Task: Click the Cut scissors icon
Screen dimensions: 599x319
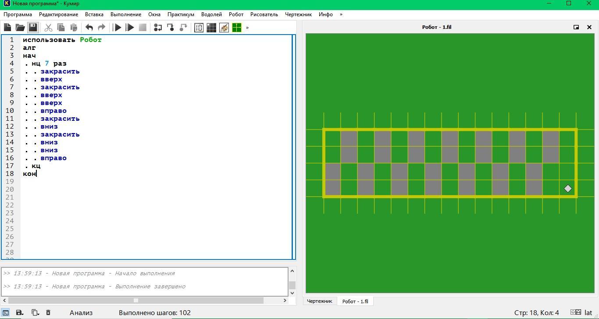Action: click(x=48, y=28)
